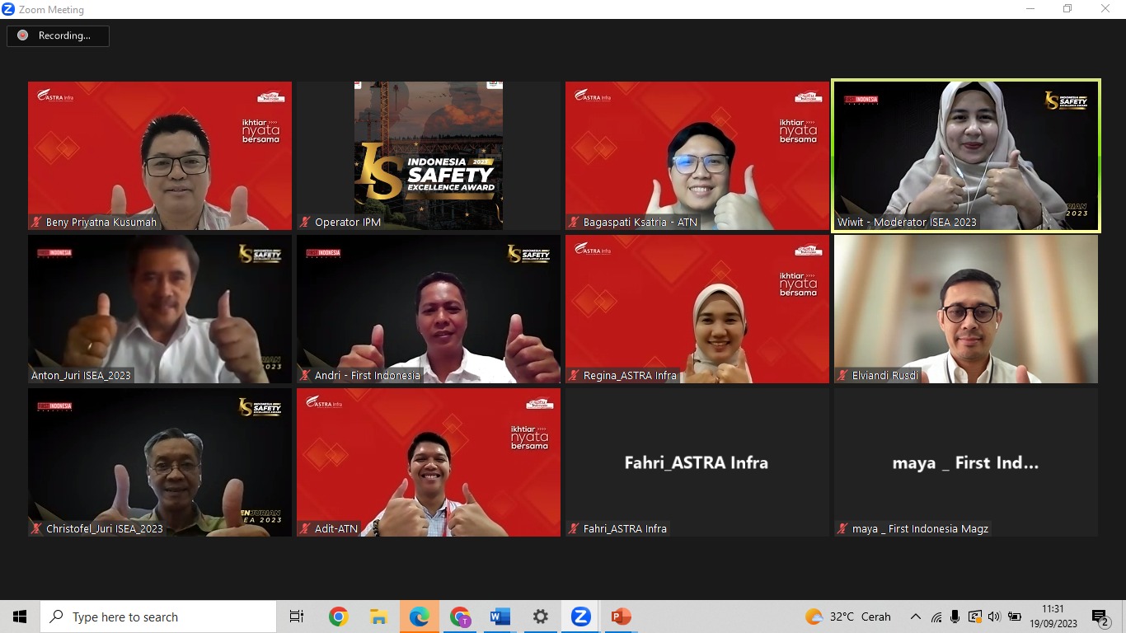This screenshot has width=1126, height=633.
Task: Select Regina_ASTRA Infra video tile
Action: coord(697,309)
